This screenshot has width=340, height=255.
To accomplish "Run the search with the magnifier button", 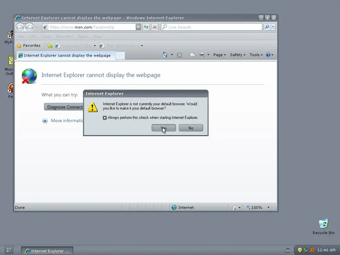I will point(267,27).
